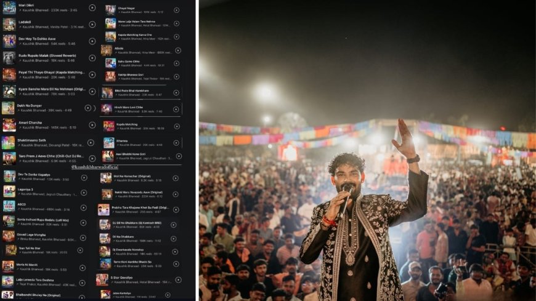Screen dimensions: 536x301
Task: Play Dev Hoy To Dahko Aave
Action: pos(92,41)
